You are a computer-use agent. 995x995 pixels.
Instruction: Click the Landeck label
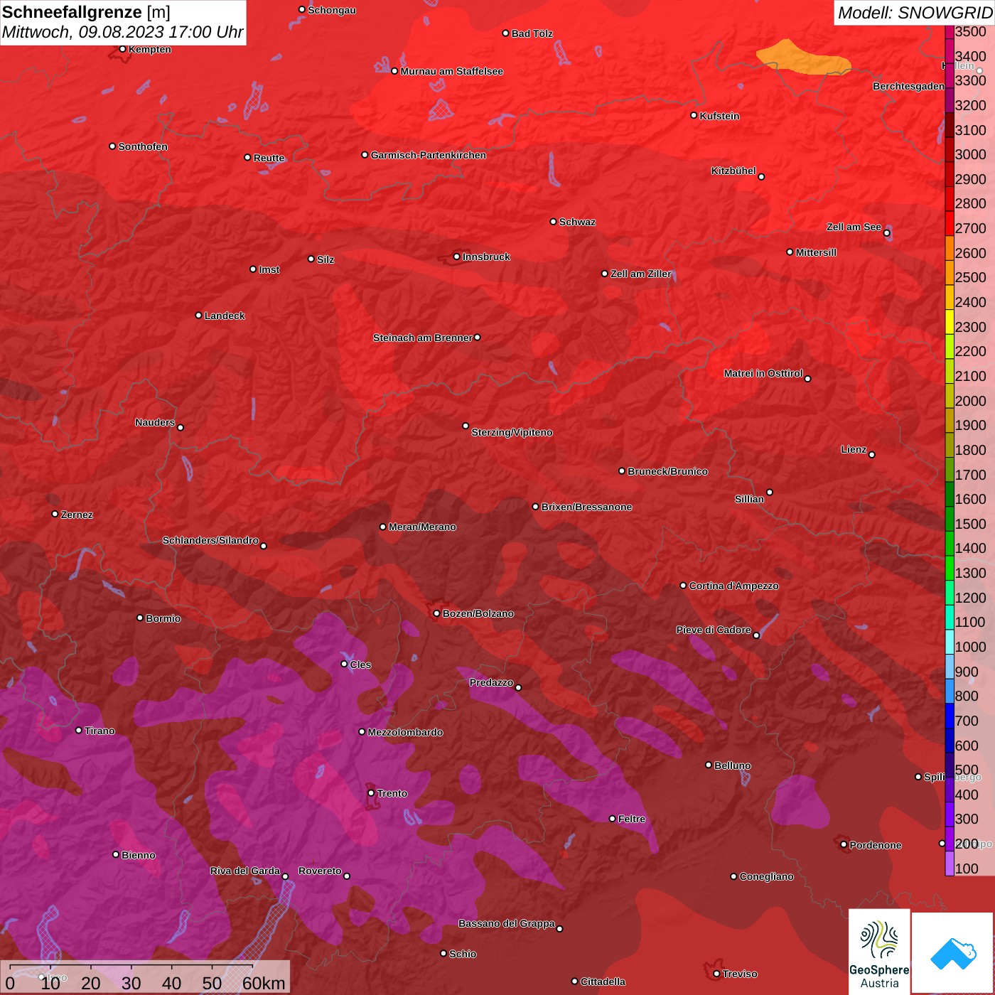click(x=225, y=316)
